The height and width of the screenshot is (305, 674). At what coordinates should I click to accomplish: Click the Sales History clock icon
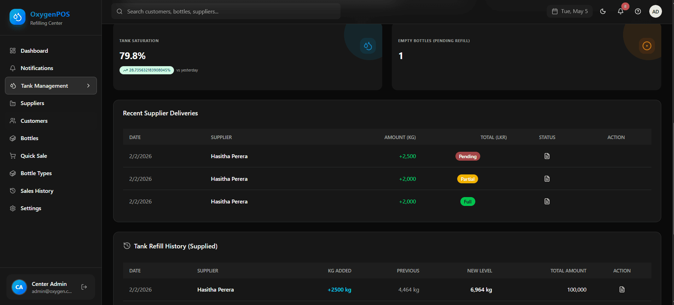click(x=13, y=191)
